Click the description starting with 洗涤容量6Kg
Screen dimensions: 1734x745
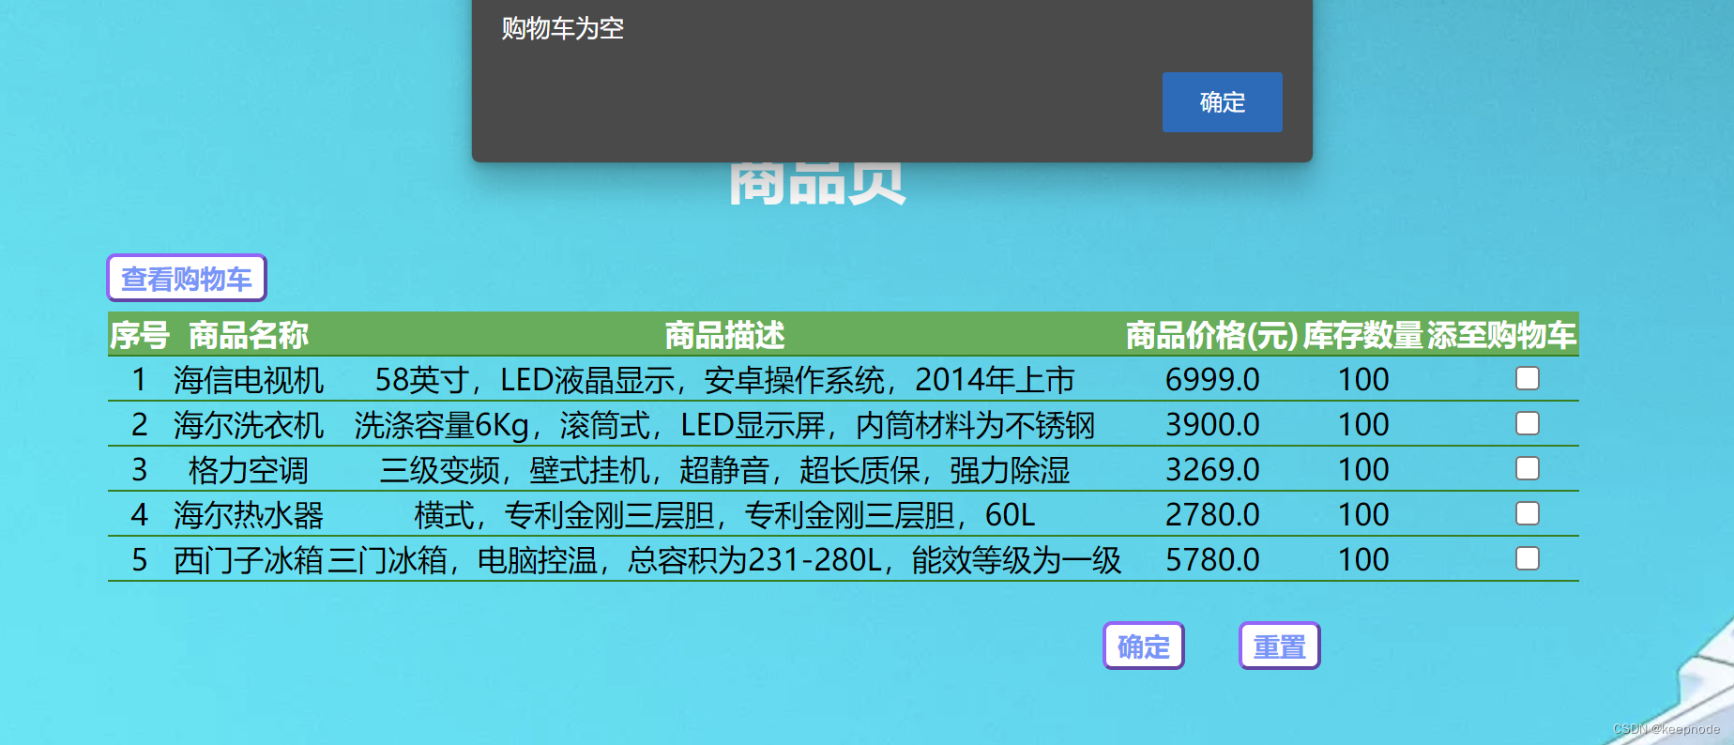coord(725,425)
